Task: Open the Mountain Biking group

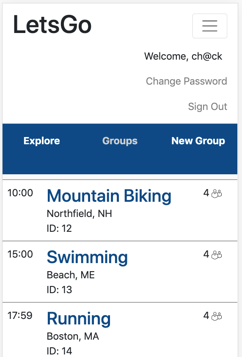Action: [109, 196]
